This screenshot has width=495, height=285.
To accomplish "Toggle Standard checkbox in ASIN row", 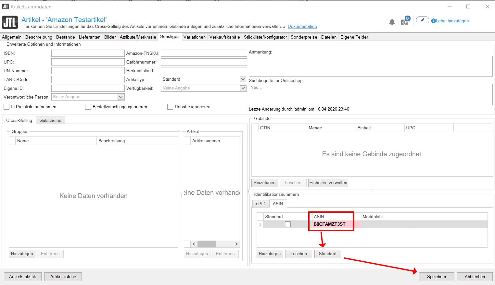I will [288, 224].
